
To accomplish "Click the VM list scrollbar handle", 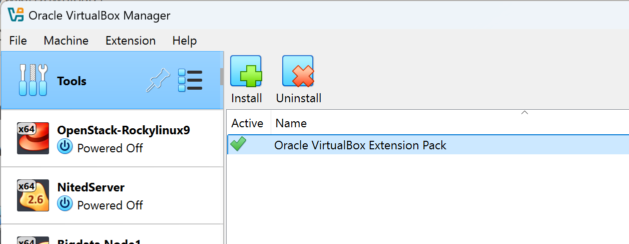I will (222, 76).
